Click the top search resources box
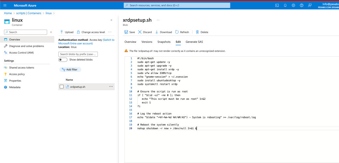 [x=177, y=5]
